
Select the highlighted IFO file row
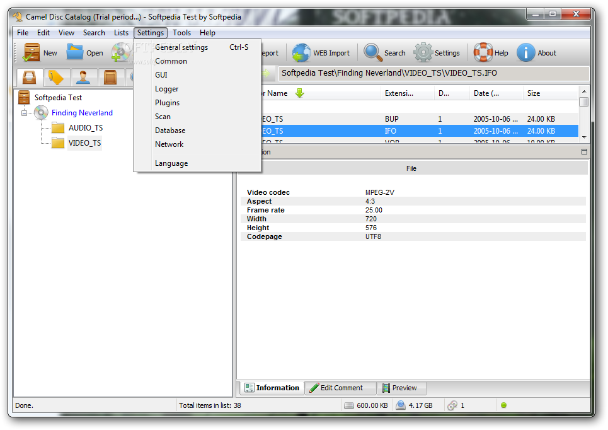point(419,131)
